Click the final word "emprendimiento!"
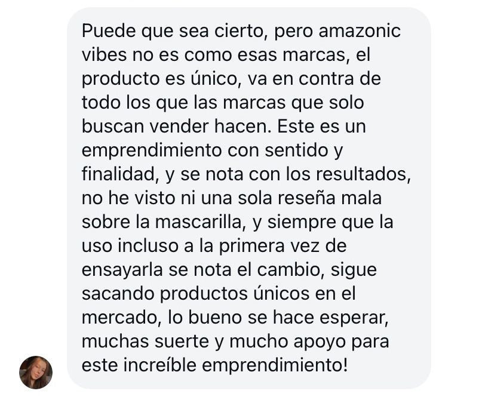Viewport: 479px width, 403px height. tap(275, 365)
